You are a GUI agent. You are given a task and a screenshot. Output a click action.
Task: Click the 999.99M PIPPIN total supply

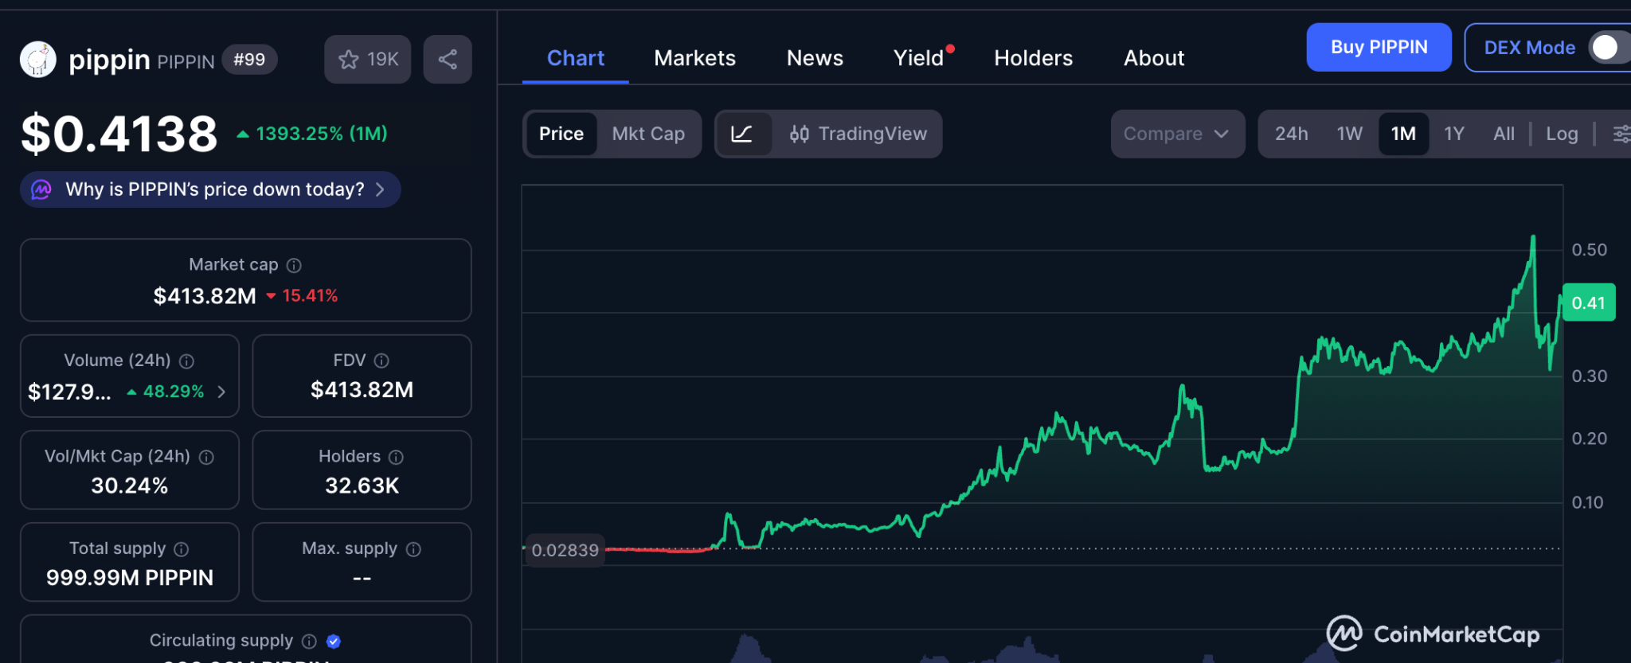130,578
